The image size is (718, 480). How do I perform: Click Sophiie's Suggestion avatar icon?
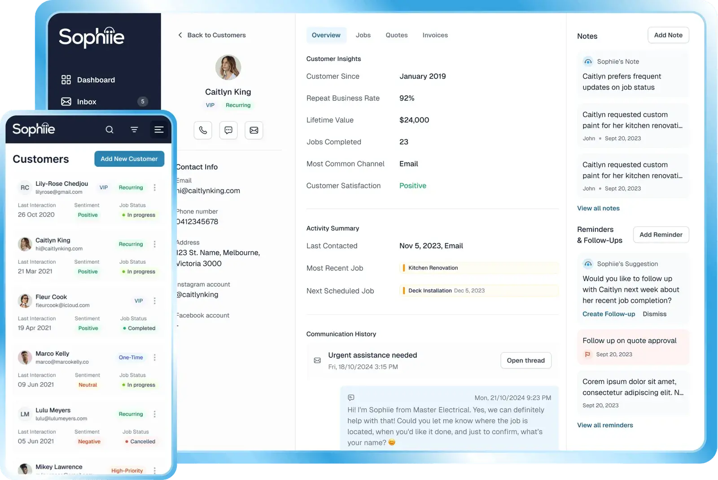point(588,264)
